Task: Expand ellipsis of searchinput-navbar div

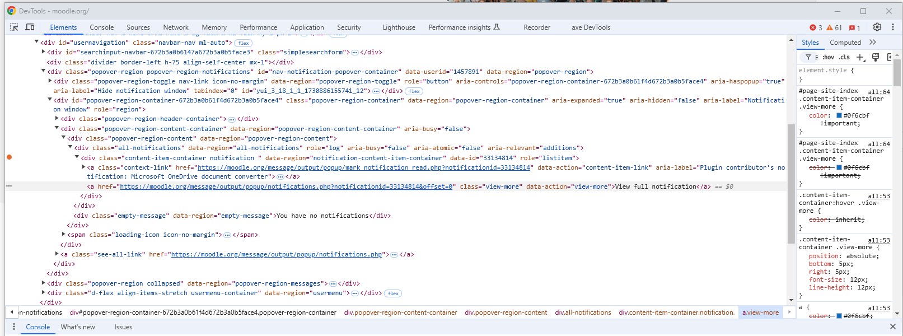Action: point(355,53)
